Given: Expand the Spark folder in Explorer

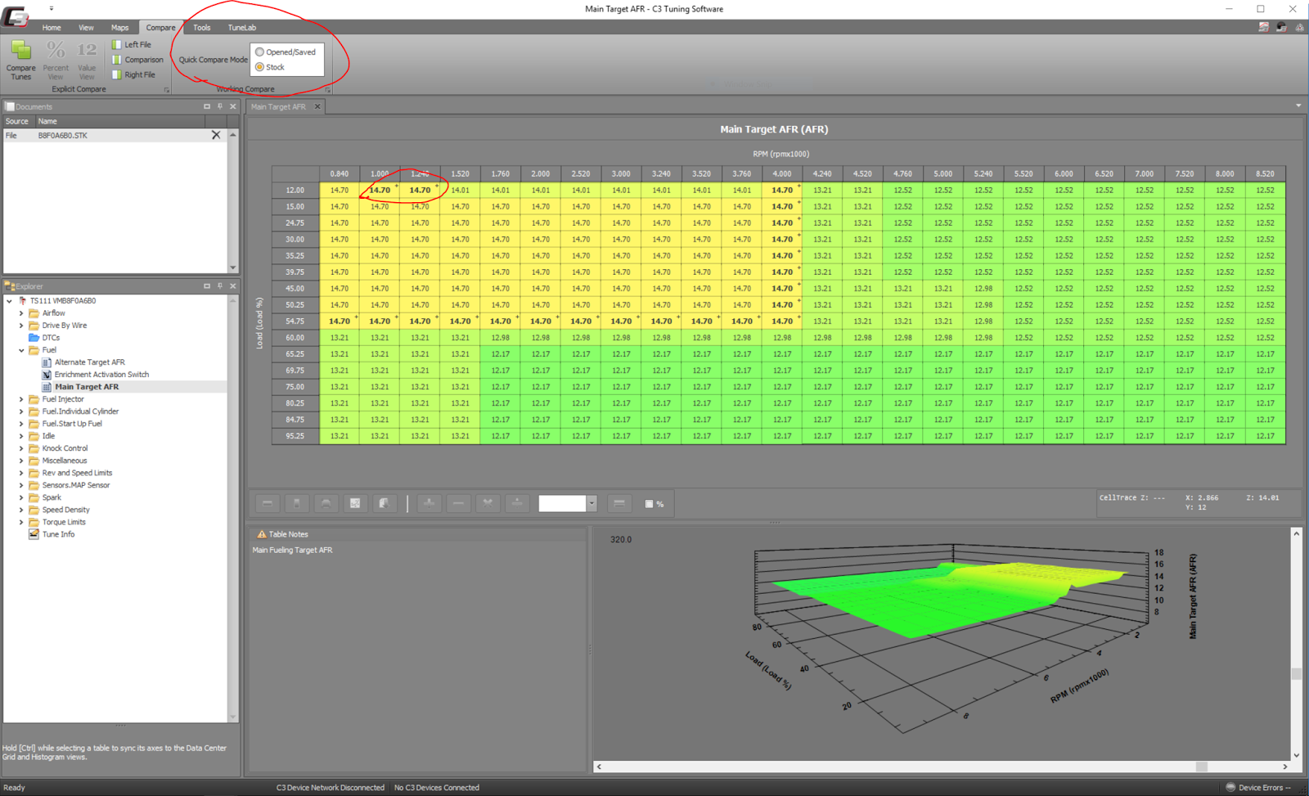Looking at the screenshot, I should [21, 497].
